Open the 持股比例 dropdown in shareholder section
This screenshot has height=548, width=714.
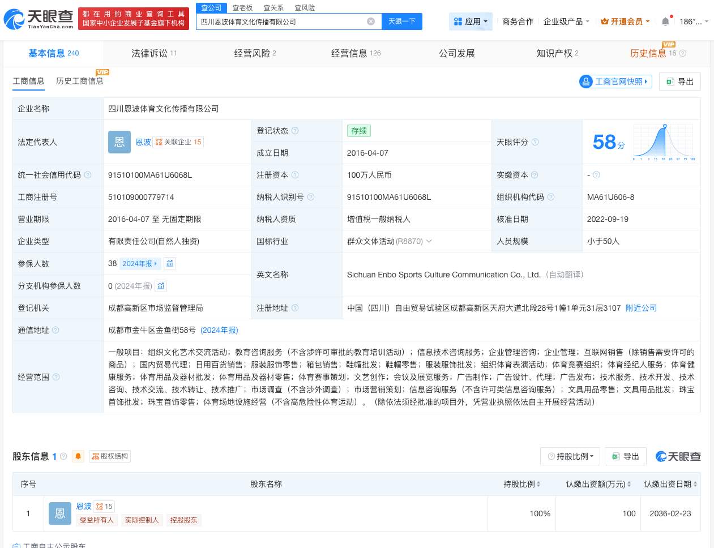[570, 456]
